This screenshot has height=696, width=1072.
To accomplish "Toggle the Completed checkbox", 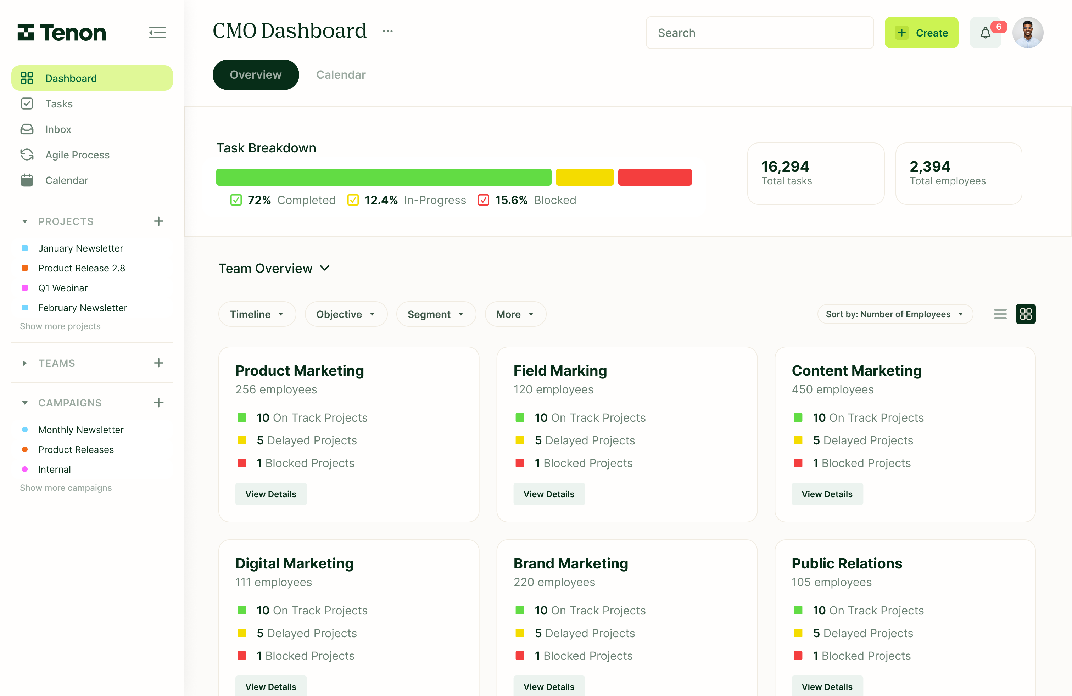I will pyautogui.click(x=236, y=200).
